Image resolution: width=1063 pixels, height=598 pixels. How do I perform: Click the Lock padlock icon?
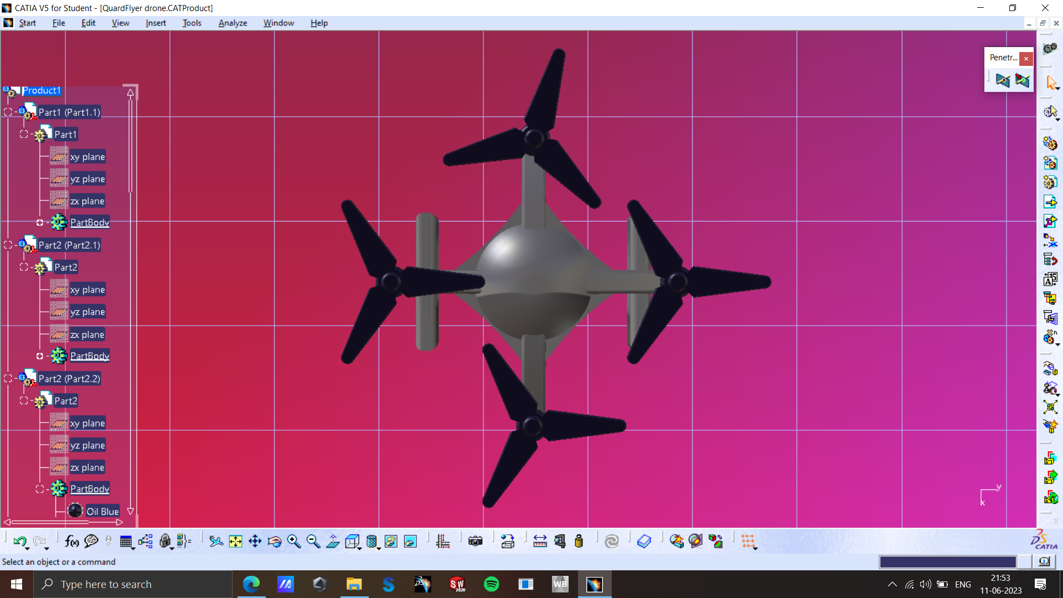(165, 541)
